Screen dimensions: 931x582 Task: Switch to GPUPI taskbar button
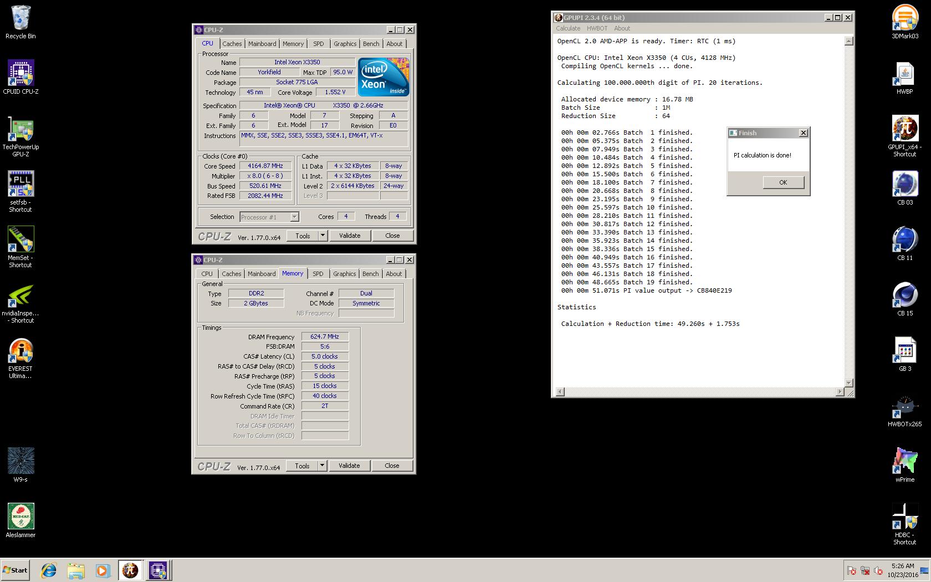tap(130, 570)
